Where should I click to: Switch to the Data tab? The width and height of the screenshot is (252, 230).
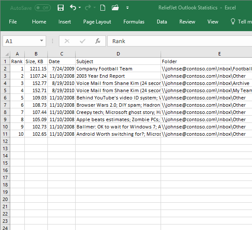pyautogui.click(x=162, y=22)
